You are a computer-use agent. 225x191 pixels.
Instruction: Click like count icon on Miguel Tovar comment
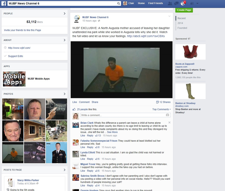[96, 171]
